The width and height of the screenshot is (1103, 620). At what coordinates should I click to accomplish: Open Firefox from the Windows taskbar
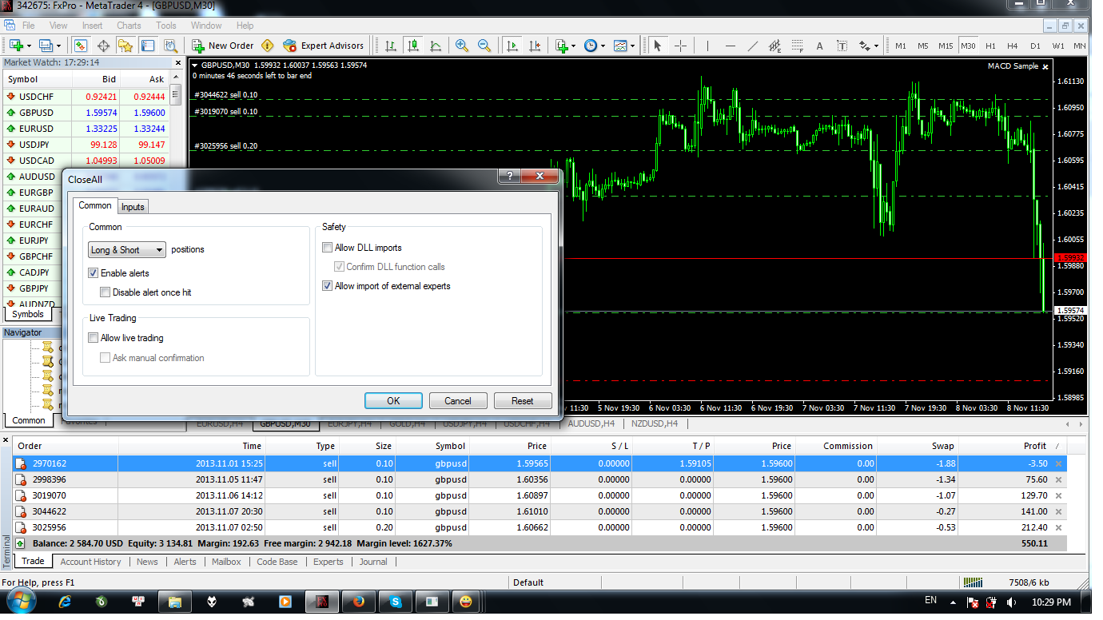[358, 601]
